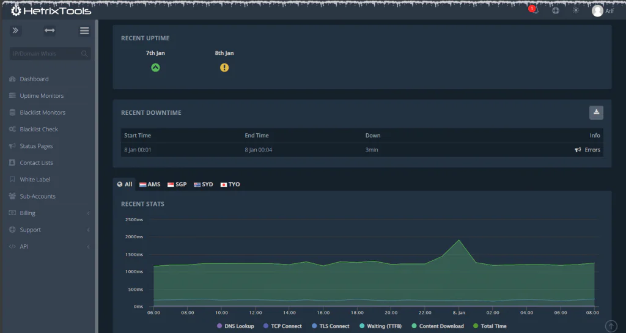Click the Billing money icon
626x333 pixels.
pos(12,213)
